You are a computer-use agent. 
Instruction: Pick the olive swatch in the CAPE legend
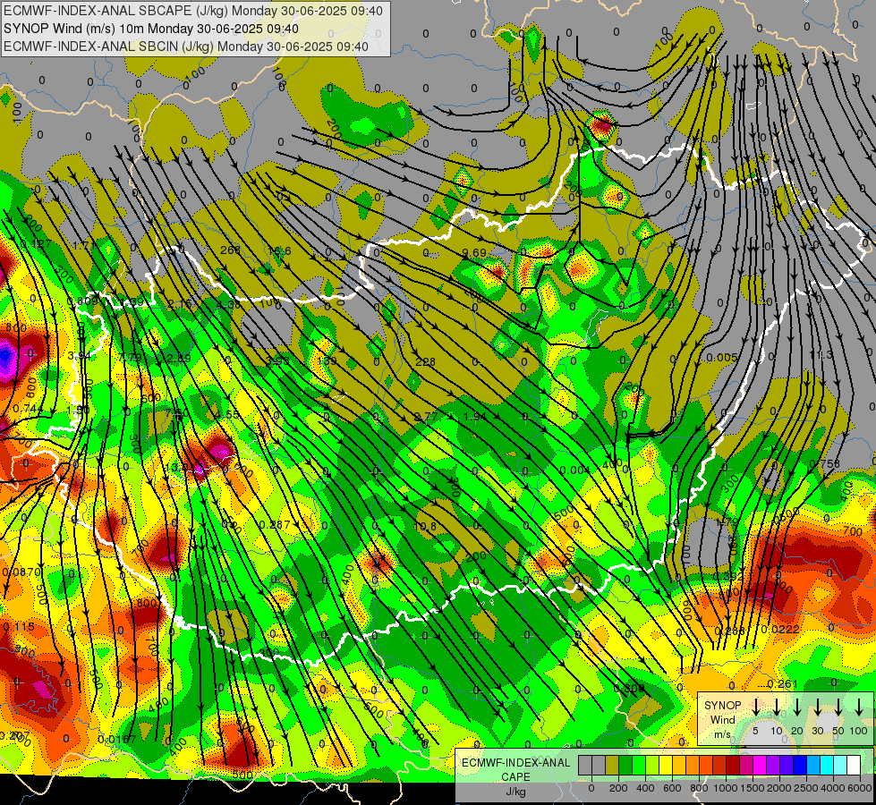point(612,765)
